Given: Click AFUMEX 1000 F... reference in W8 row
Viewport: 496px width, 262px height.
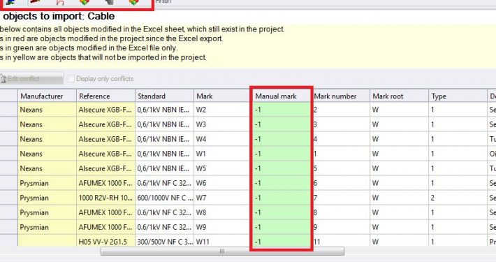Looking at the screenshot, I should coord(105,212).
